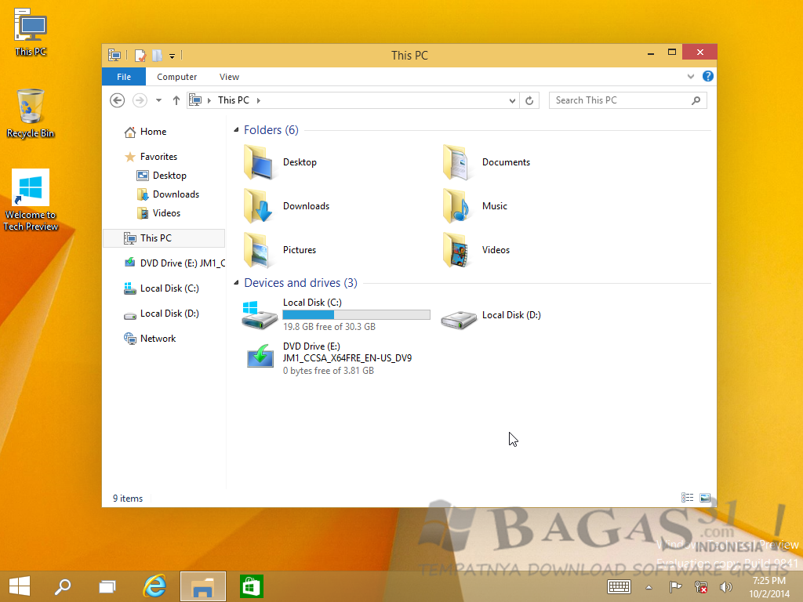Open the File ribbon tab
Image resolution: width=803 pixels, height=602 pixels.
(124, 77)
